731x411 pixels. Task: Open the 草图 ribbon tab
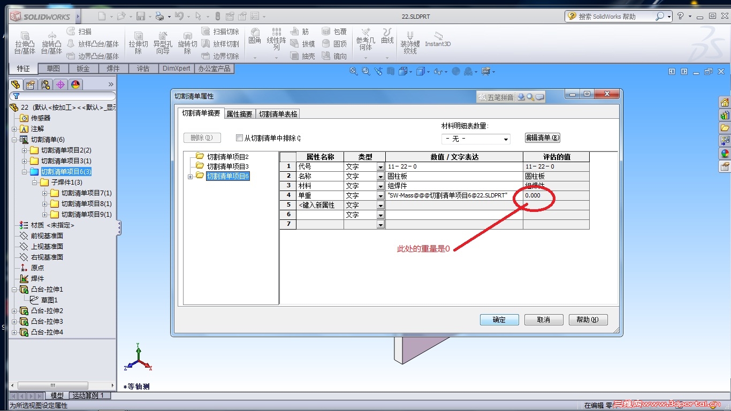(53, 68)
